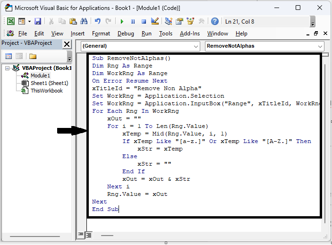Screen dimensions: 332x245
Task: Open the Edit menu
Action: click(39, 34)
